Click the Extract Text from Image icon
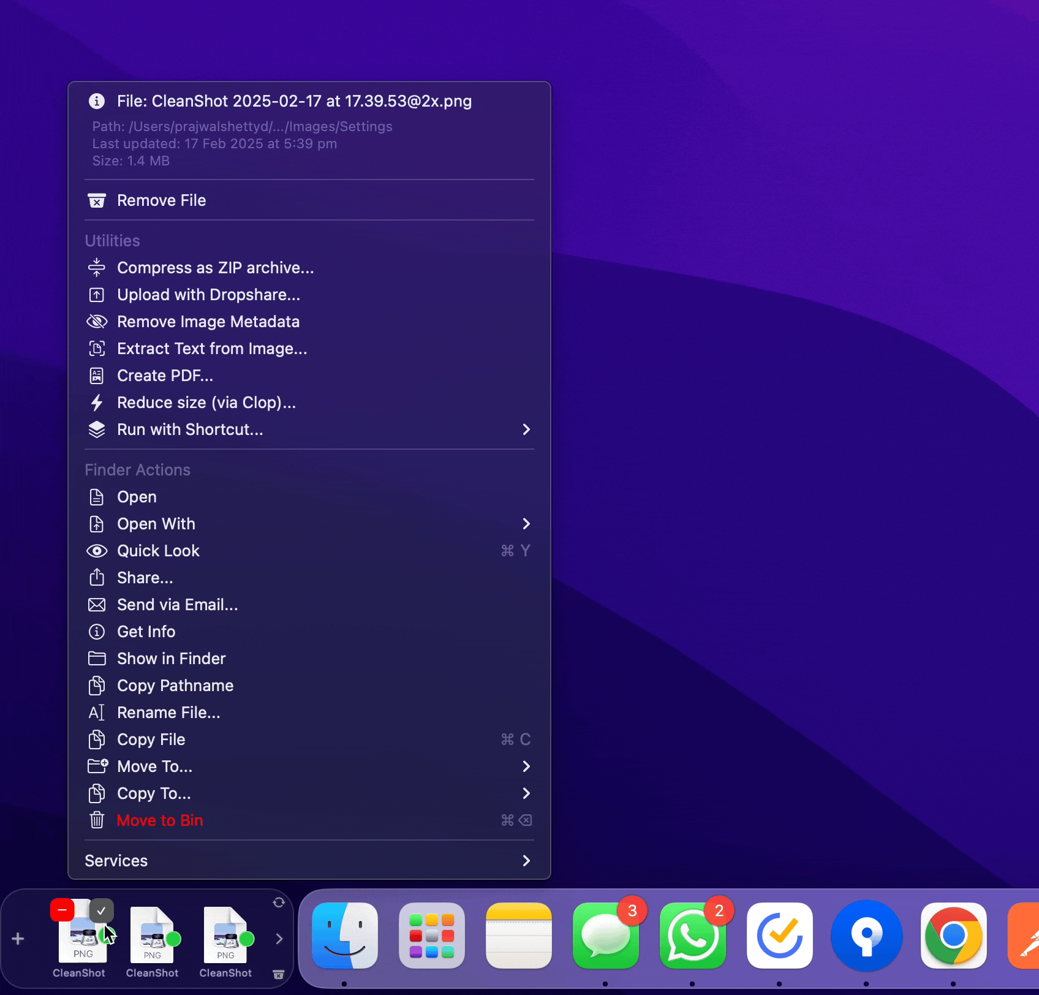The width and height of the screenshot is (1039, 995). 97,349
